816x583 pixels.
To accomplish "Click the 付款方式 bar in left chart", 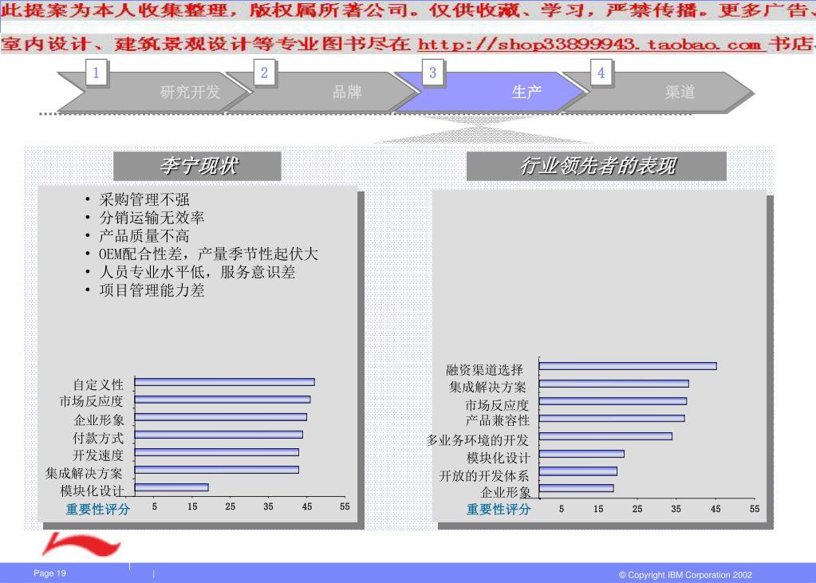I will pyautogui.click(x=219, y=435).
